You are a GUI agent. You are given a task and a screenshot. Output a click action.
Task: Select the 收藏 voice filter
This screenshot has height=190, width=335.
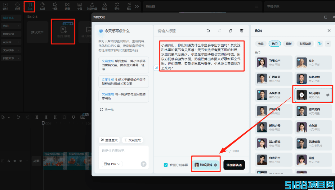tap(261, 44)
